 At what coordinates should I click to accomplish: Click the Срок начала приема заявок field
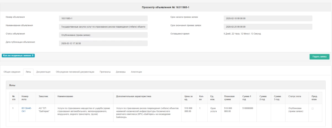268,18
